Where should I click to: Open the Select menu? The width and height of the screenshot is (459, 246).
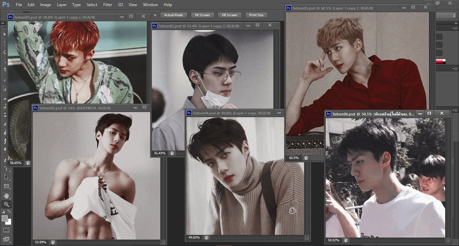coord(92,5)
